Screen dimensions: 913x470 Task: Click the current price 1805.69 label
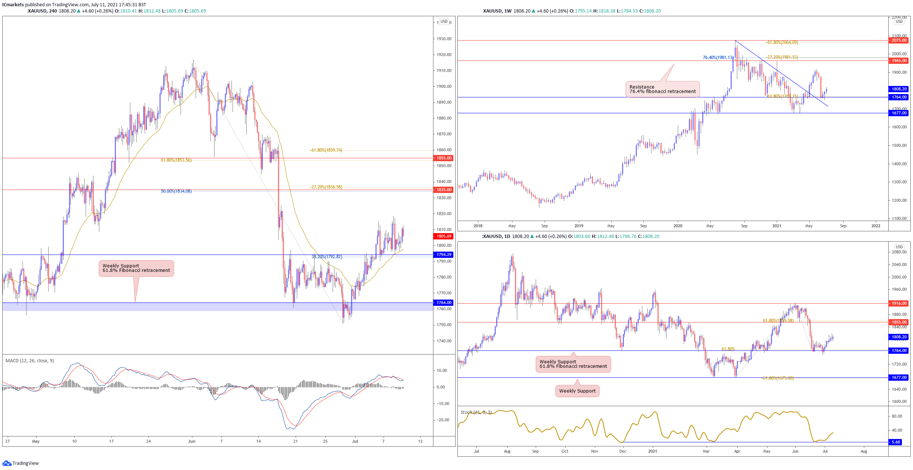444,236
